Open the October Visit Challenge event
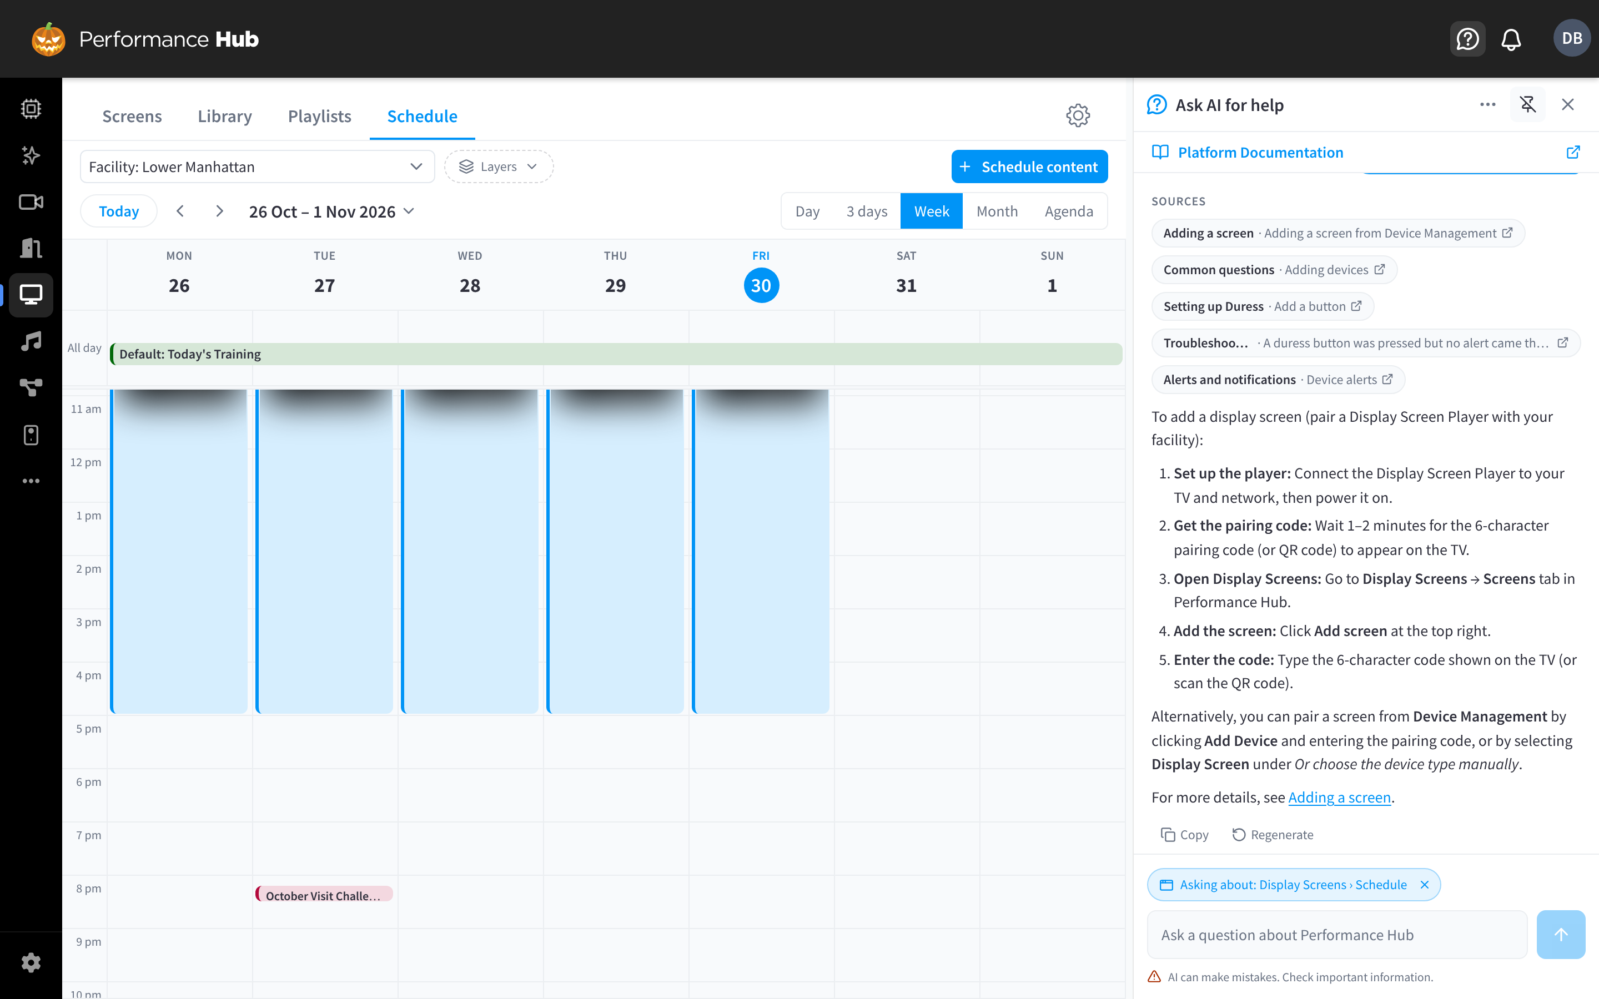 pyautogui.click(x=324, y=895)
